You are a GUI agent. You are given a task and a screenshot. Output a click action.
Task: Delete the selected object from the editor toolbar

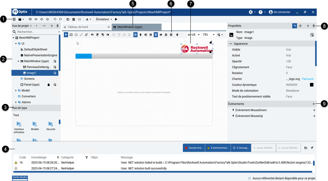[177, 35]
